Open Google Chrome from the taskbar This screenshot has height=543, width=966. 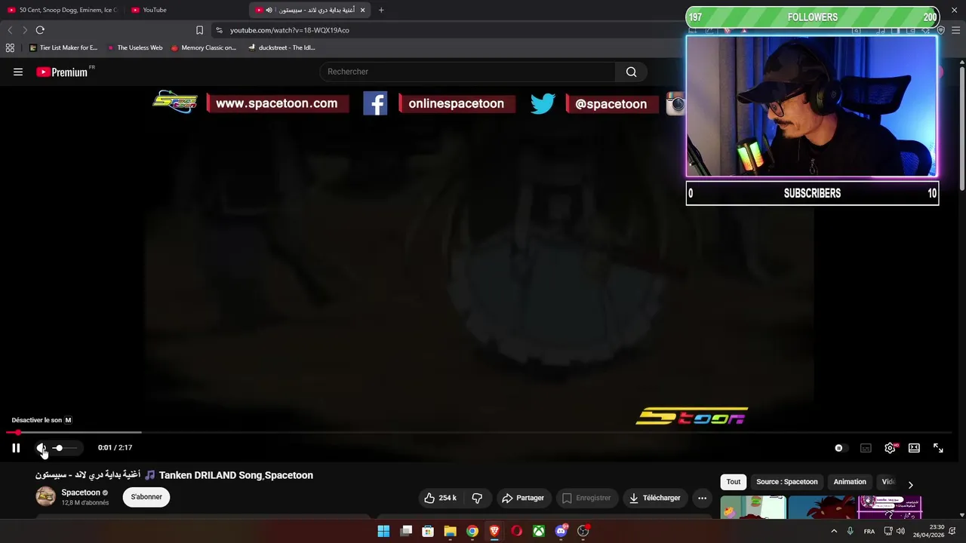[x=472, y=531]
